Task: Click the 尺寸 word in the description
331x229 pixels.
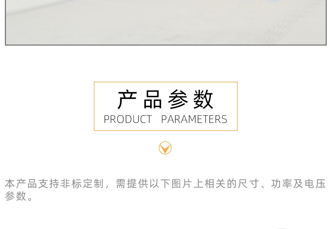Action: coord(249,184)
